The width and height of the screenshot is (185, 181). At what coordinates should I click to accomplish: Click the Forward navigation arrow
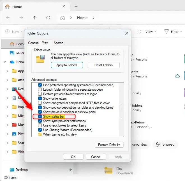click(x=21, y=18)
